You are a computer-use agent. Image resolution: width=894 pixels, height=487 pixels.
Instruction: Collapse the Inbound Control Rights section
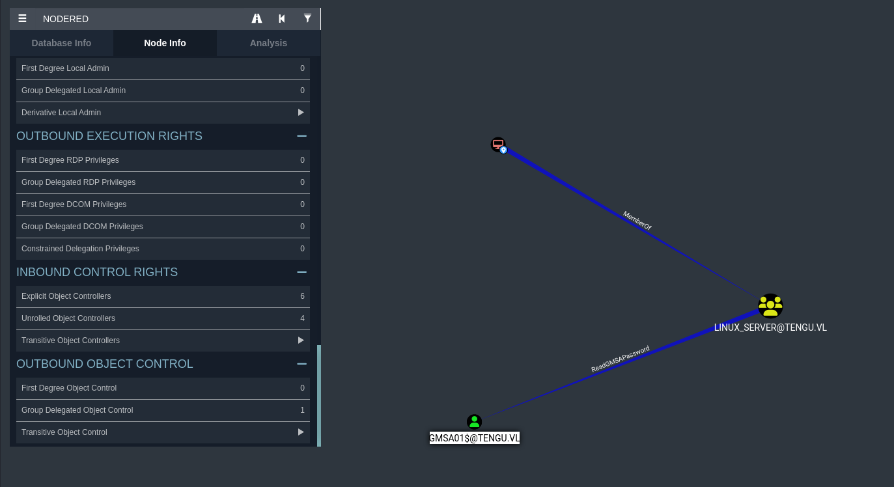[301, 272]
